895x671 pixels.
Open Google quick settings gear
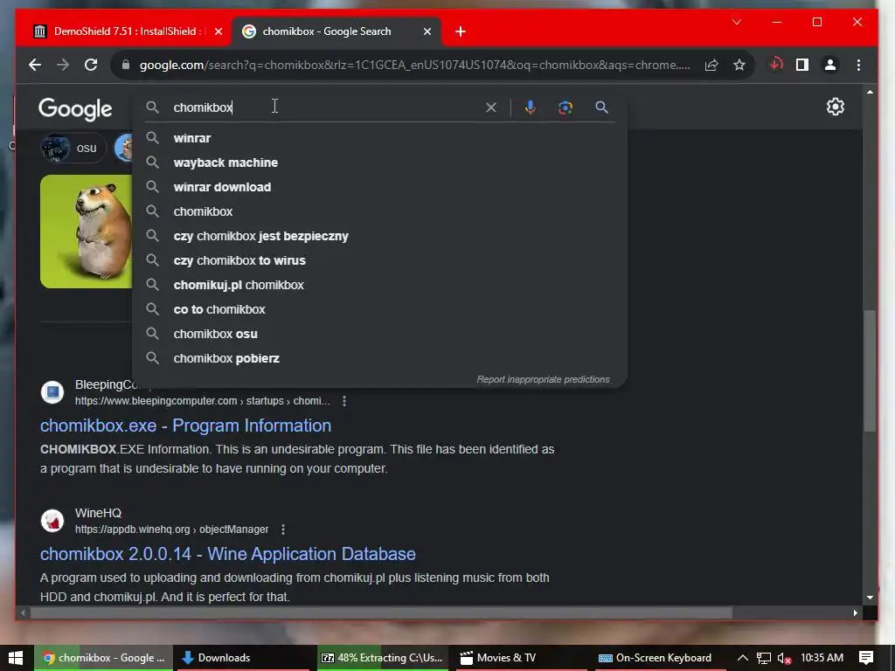coord(835,107)
